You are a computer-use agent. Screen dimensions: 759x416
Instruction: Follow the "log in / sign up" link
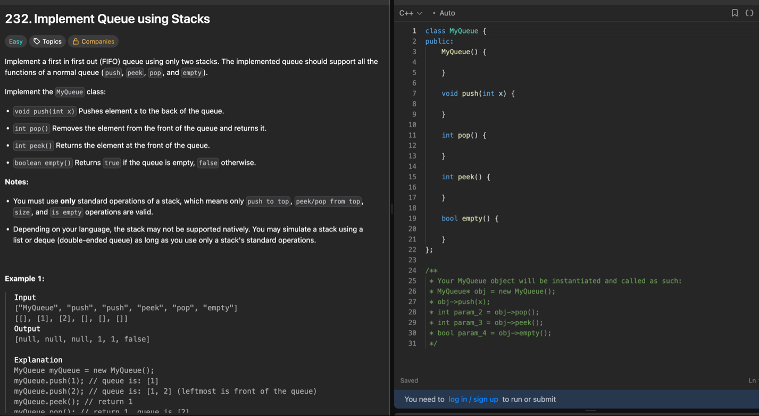tap(473, 399)
